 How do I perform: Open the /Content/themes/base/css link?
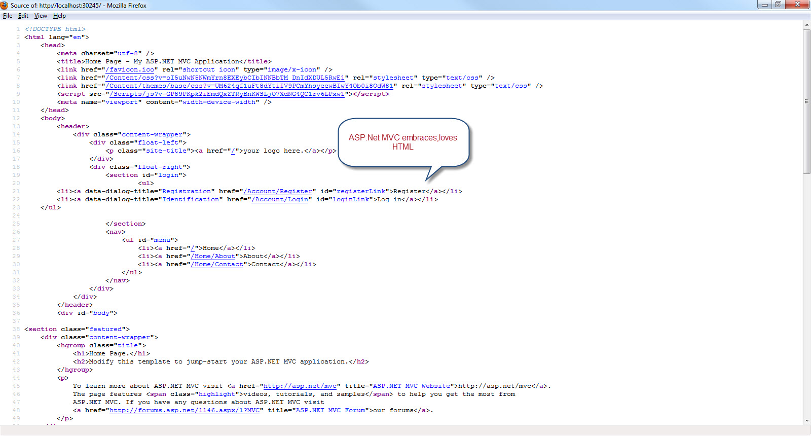pyautogui.click(x=249, y=86)
